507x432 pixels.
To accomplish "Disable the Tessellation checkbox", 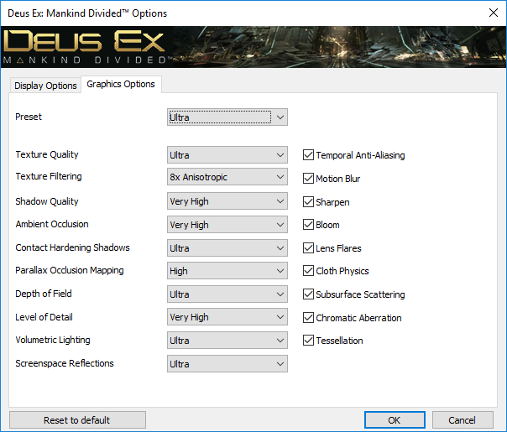I will [x=308, y=341].
